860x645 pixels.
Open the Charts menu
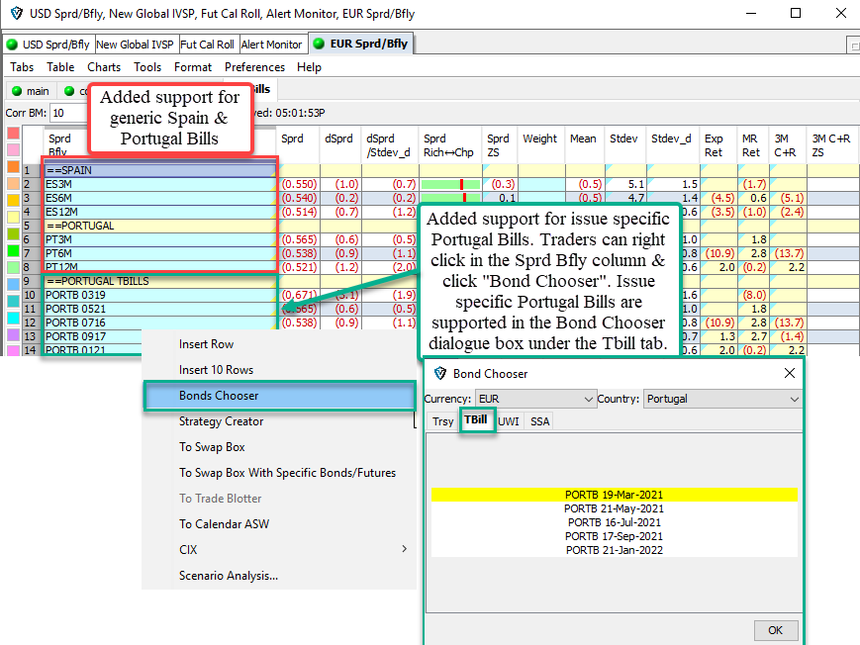pyautogui.click(x=104, y=67)
